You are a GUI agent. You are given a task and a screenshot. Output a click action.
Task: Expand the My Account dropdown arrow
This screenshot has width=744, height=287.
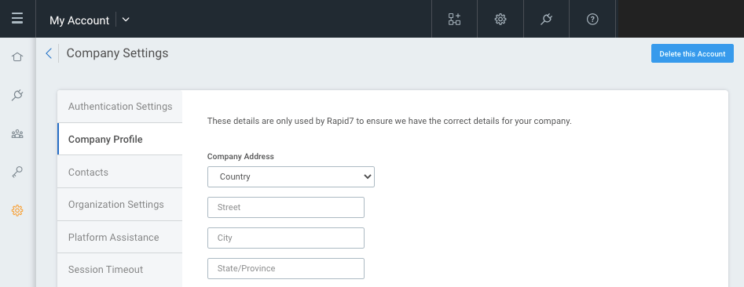pos(126,20)
